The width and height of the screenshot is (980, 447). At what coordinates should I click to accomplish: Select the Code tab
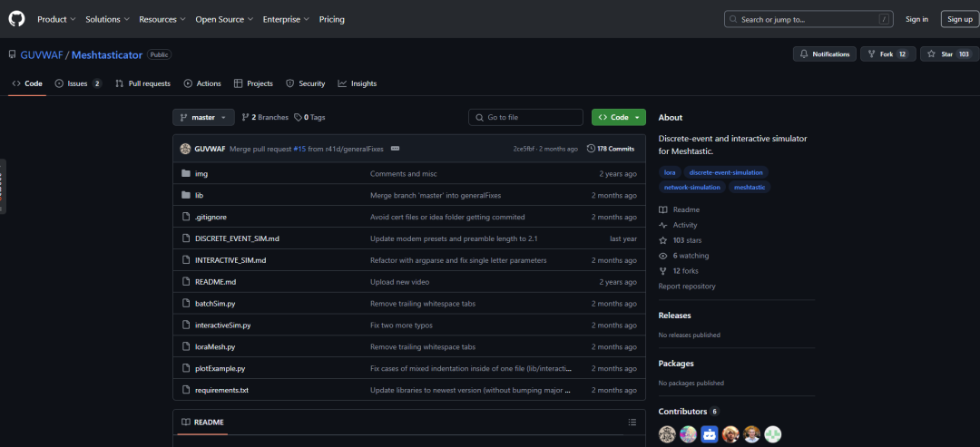(x=27, y=83)
